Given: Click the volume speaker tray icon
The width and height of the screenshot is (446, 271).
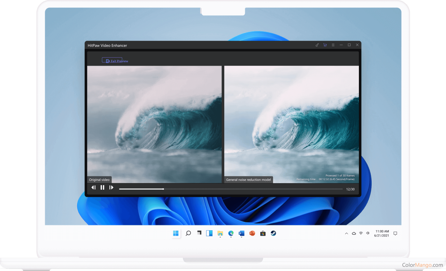Looking at the screenshot, I should 368,233.
